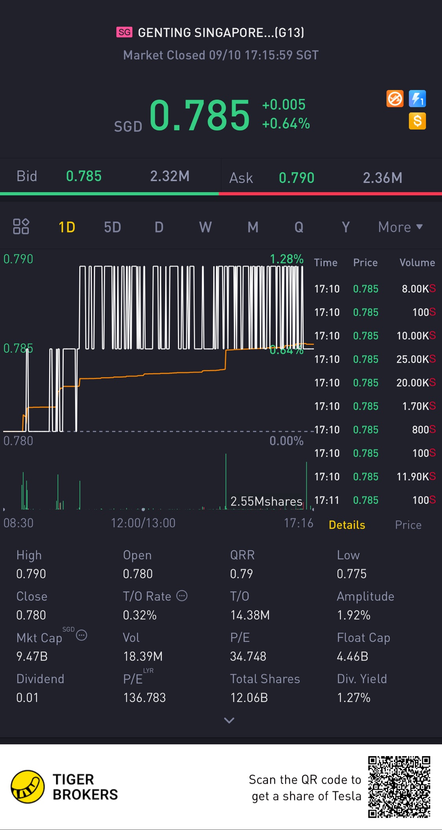The width and height of the screenshot is (442, 830).
Task: Open the More timeframe dropdown
Action: pos(400,227)
